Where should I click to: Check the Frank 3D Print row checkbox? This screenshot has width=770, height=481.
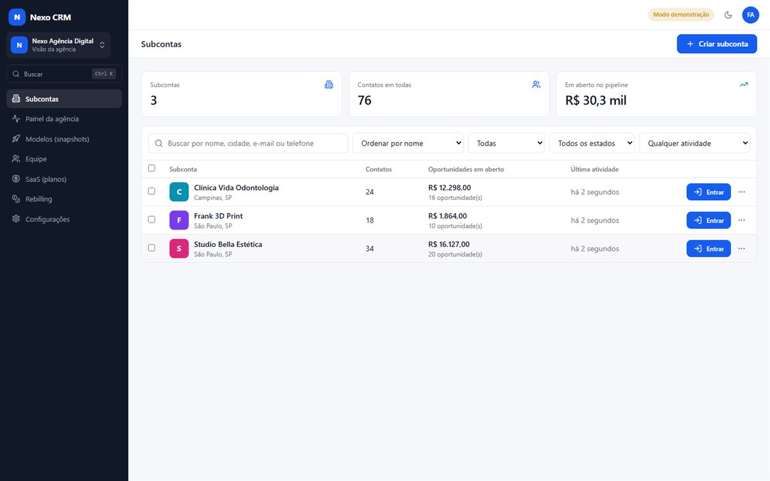click(x=151, y=219)
